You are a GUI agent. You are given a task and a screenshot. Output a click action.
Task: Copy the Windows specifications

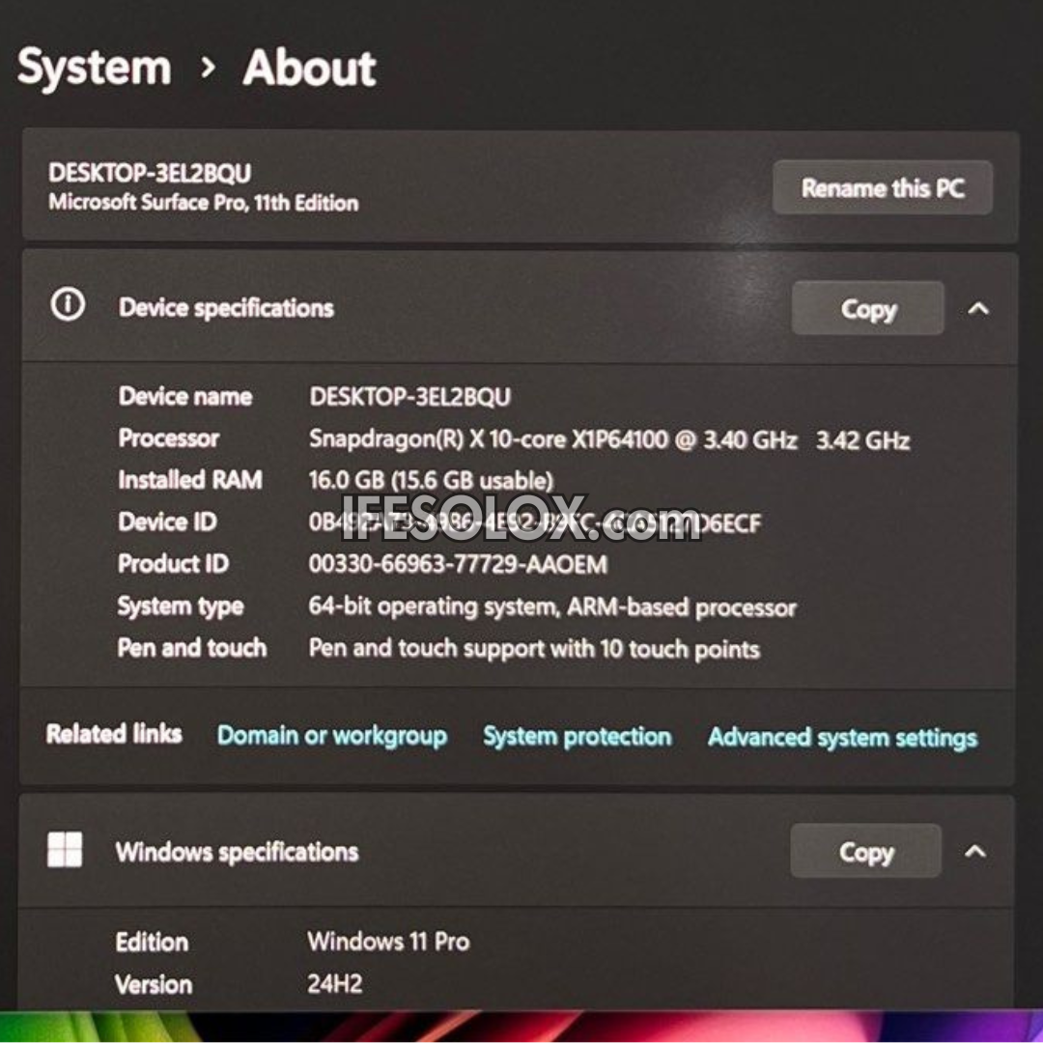pyautogui.click(x=865, y=852)
